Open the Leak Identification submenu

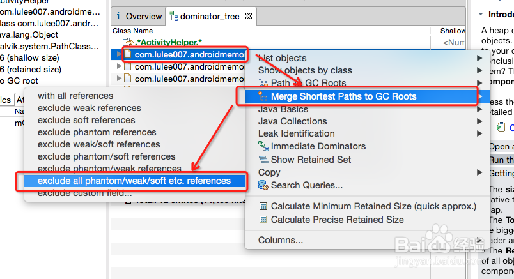296,133
